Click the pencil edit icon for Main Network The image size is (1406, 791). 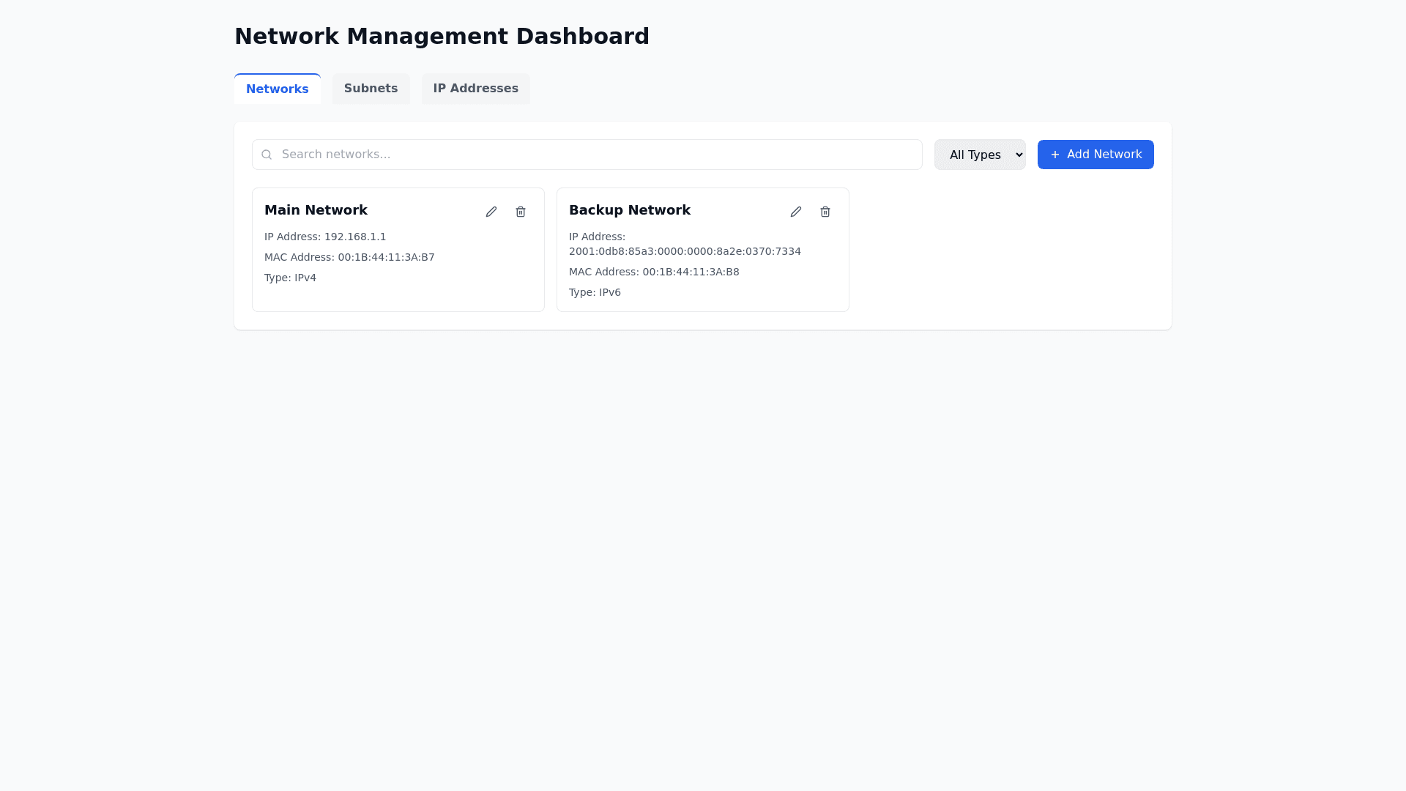pyautogui.click(x=491, y=212)
